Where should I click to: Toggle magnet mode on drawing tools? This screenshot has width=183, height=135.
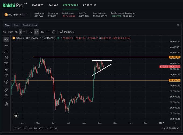(x=6, y=104)
